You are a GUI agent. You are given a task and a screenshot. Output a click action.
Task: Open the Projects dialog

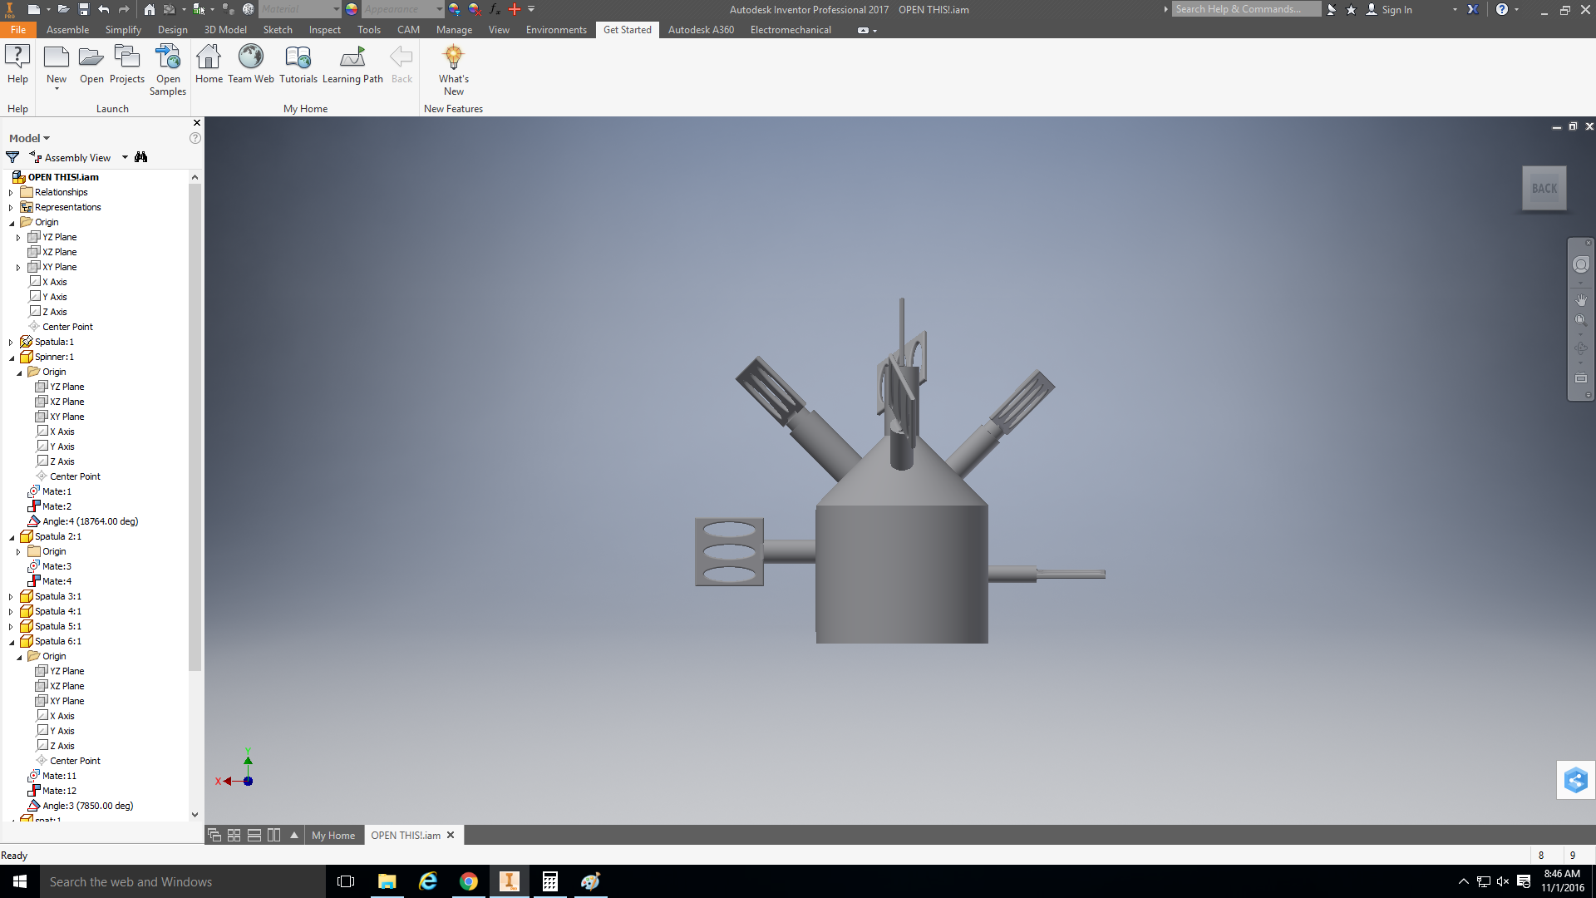point(127,65)
